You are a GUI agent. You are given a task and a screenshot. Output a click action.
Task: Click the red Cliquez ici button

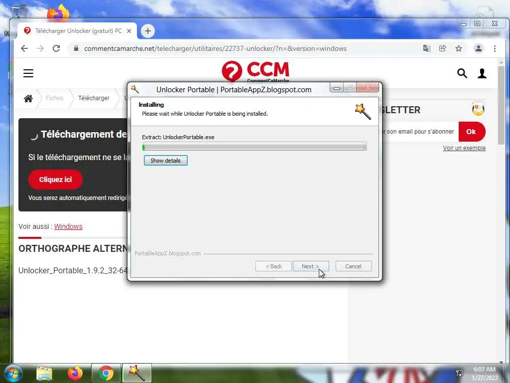(55, 180)
